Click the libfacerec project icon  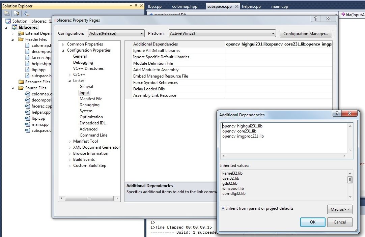click(x=15, y=27)
